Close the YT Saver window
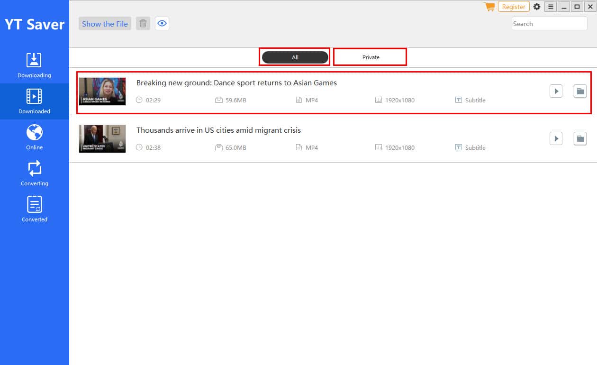The image size is (597, 365). (x=590, y=7)
